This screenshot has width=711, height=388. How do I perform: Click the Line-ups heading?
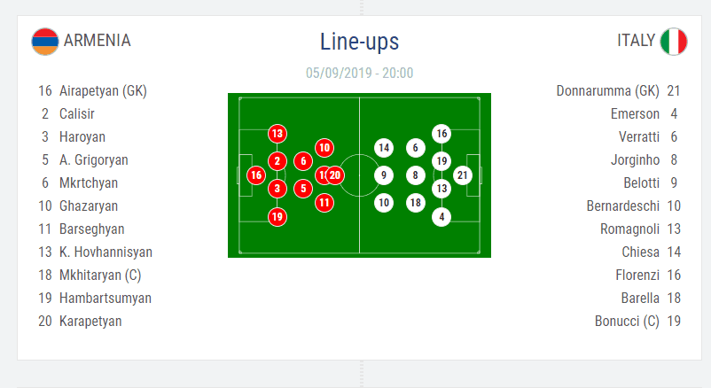(x=360, y=42)
